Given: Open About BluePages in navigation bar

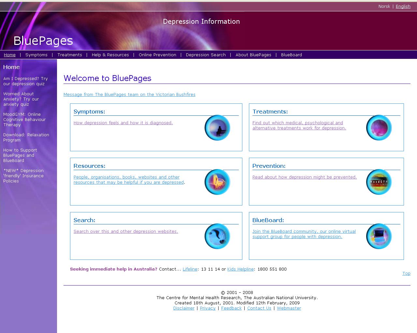Looking at the screenshot, I should click(253, 55).
